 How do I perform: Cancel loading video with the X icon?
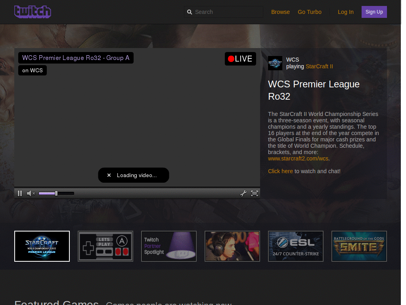click(x=109, y=175)
